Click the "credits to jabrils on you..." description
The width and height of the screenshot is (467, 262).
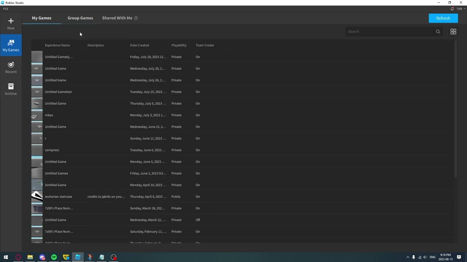pos(106,197)
